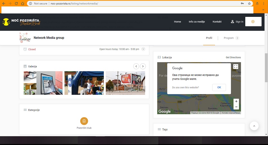The image size is (268, 145).
Task: Click the open hours today text
Action: coord(119,49)
